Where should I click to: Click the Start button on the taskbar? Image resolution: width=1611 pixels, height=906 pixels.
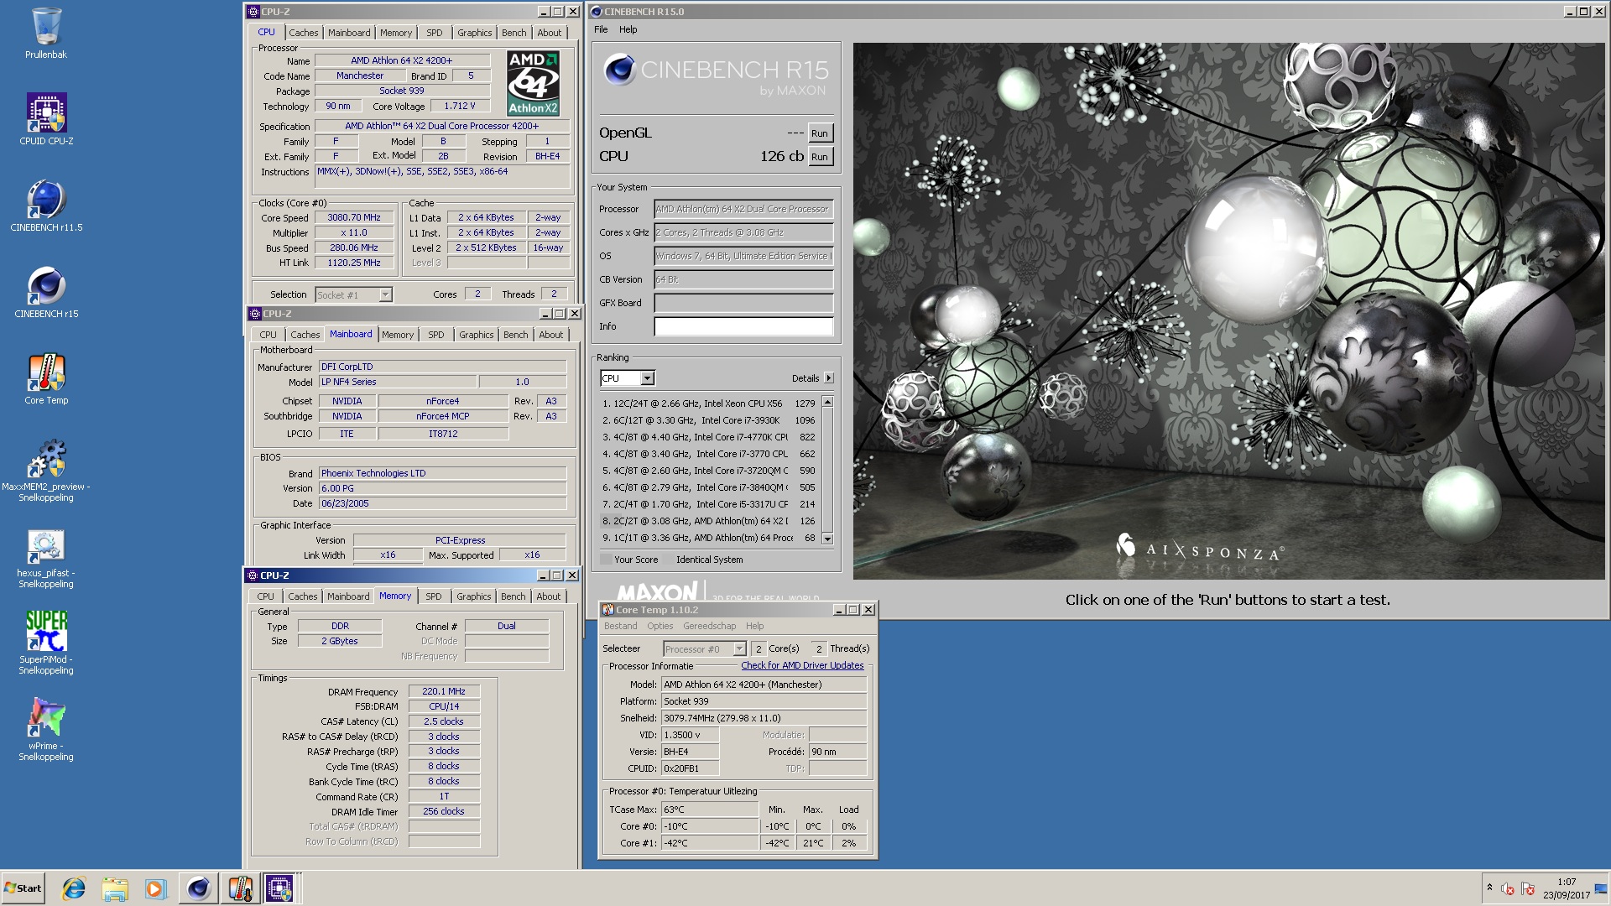pyautogui.click(x=23, y=888)
